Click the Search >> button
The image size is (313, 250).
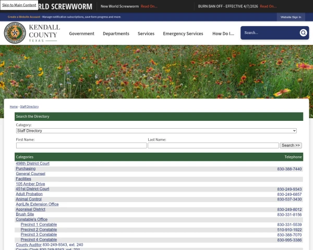tap(291, 145)
